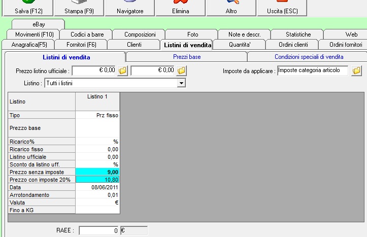Click the folder icon after the second official price
This screenshot has width=367, height=237.
181,71
